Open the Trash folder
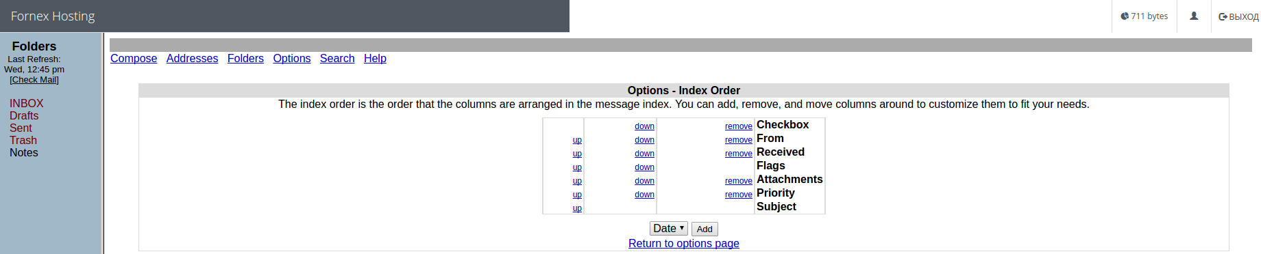 [23, 141]
